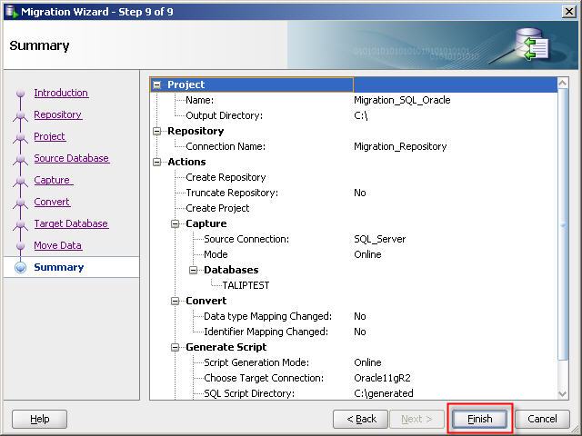
Task: Click the scrollbar down arrow
Action: coord(562,393)
